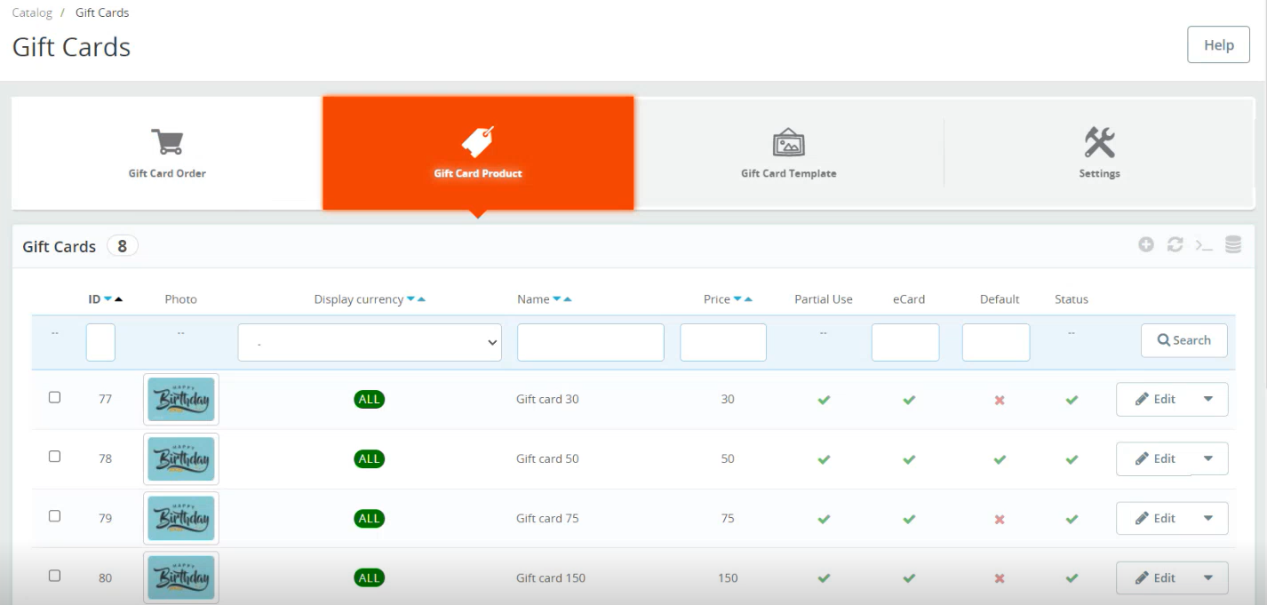Screen dimensions: 1267x605
Task: Select checkbox for gift card ID 77
Action: (x=54, y=397)
